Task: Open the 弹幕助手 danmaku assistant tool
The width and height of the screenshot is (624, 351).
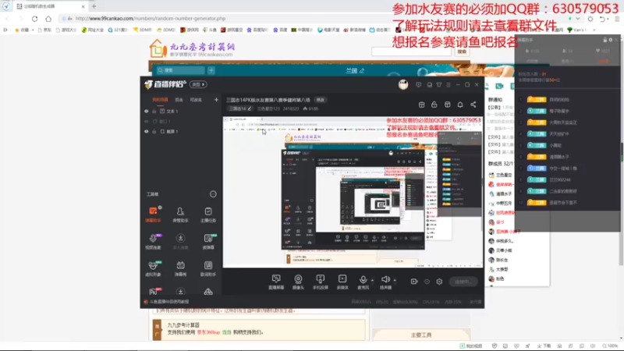Action: (x=153, y=214)
